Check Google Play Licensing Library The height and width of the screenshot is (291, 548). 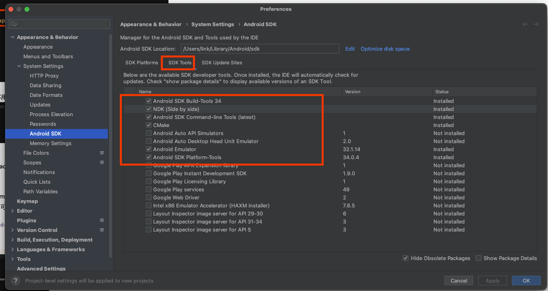coord(149,181)
